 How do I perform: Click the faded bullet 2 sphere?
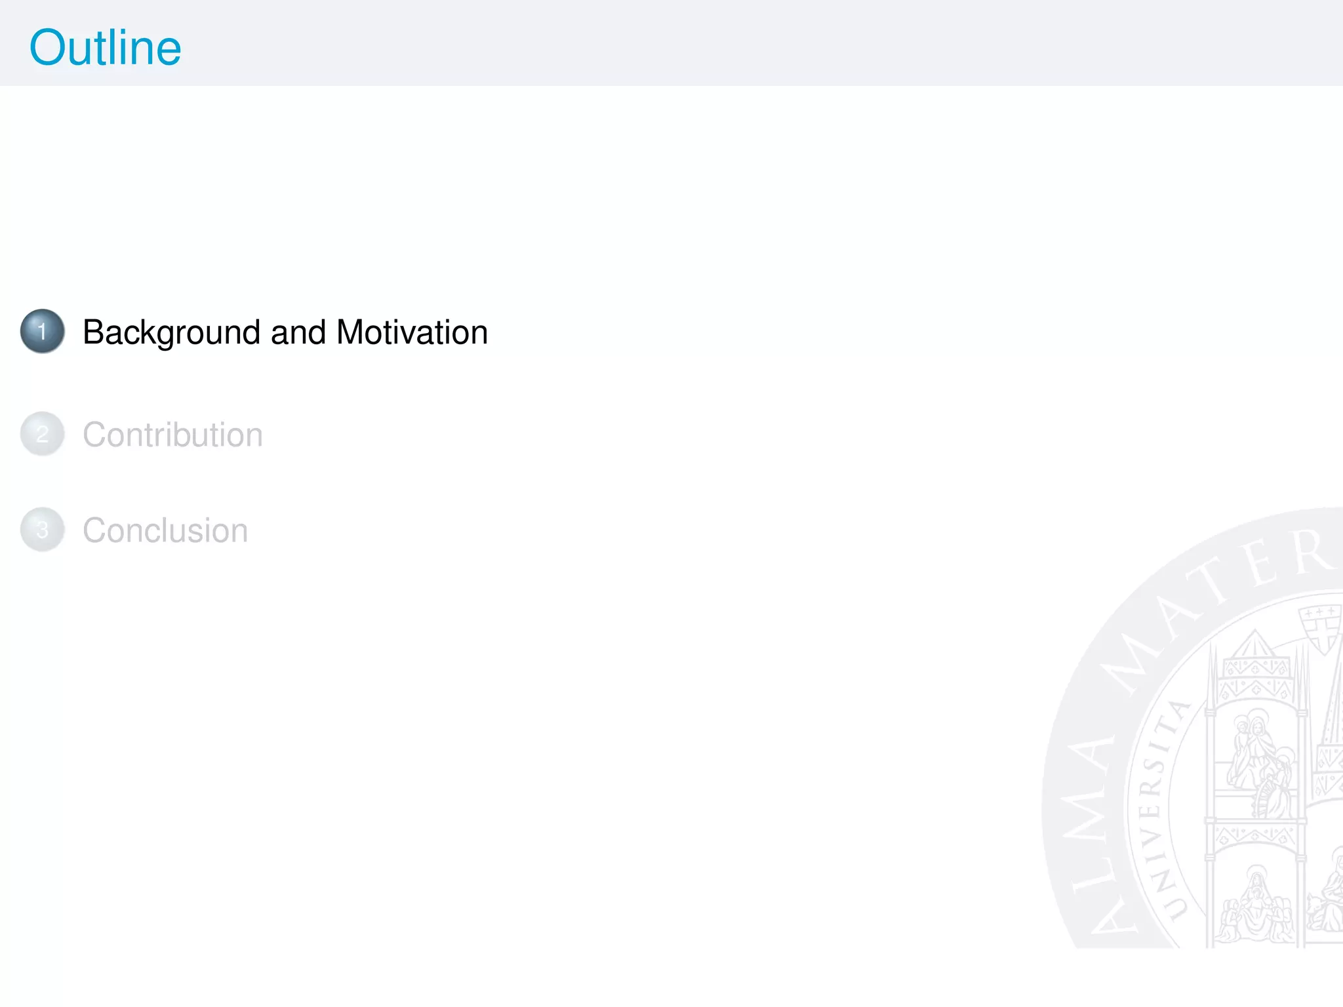pos(43,433)
